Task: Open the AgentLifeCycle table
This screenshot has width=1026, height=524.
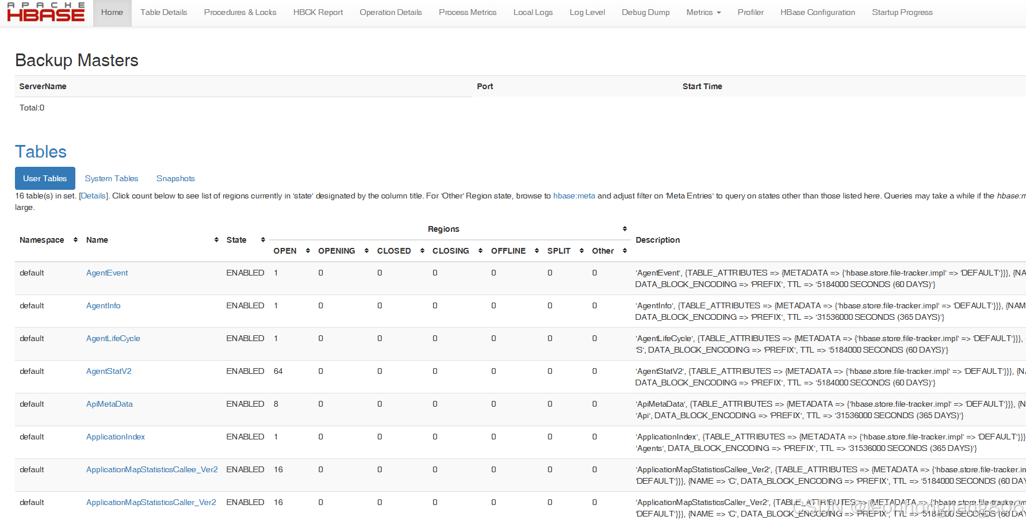Action: [113, 338]
